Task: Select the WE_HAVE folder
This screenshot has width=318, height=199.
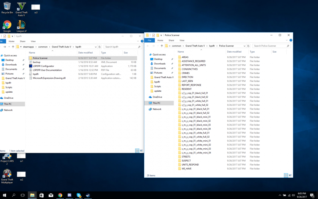Action: point(186,168)
